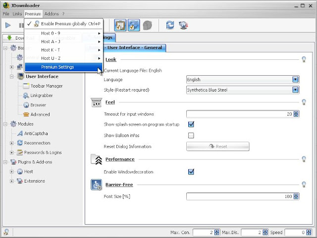This screenshot has width=317, height=238.
Task: Enable Show Balloon infos checkbox
Action: [x=191, y=136]
